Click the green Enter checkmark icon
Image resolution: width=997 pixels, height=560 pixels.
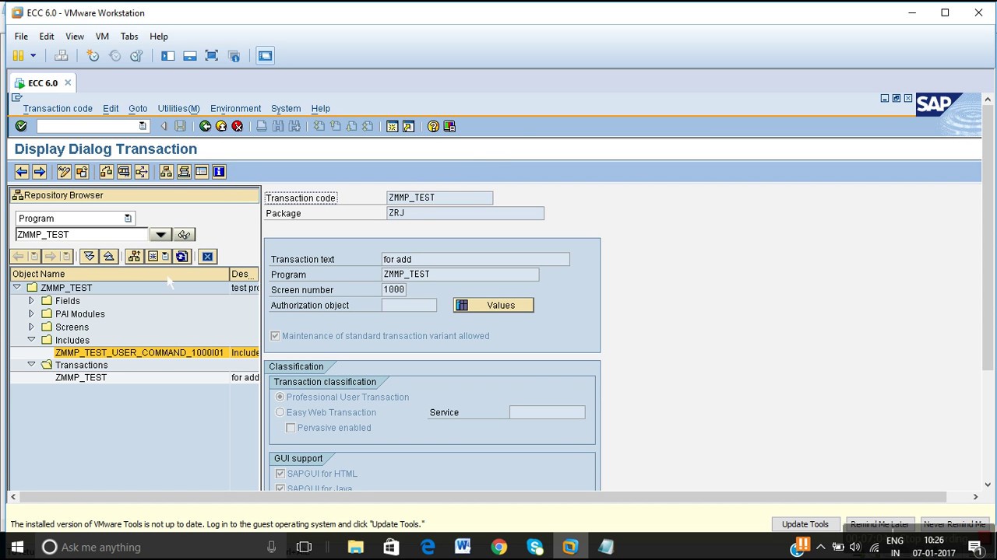point(21,126)
